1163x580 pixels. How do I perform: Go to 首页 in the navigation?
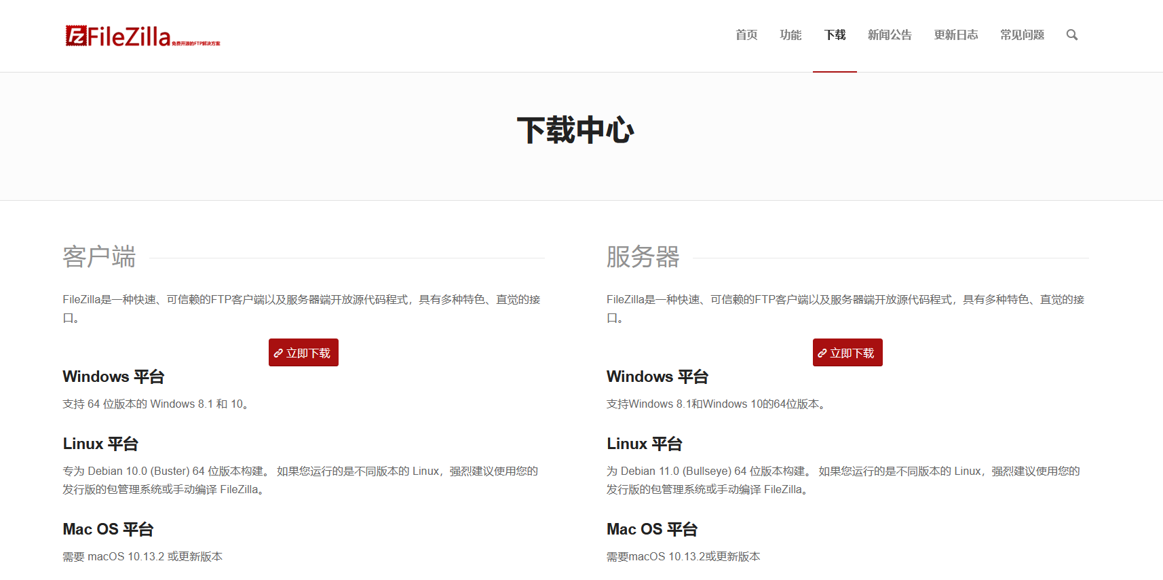[746, 35]
